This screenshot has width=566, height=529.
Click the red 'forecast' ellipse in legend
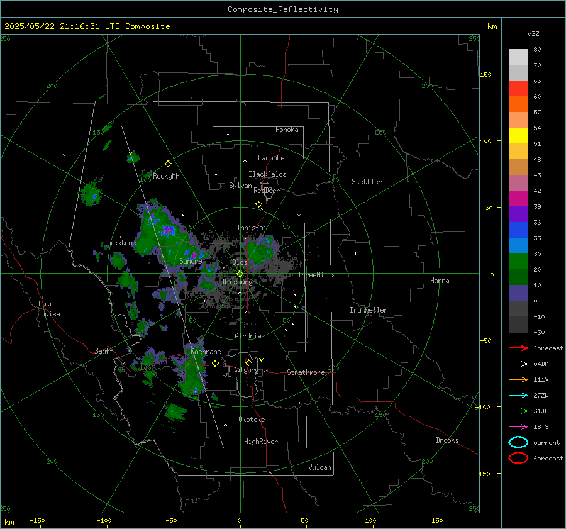pos(518,458)
